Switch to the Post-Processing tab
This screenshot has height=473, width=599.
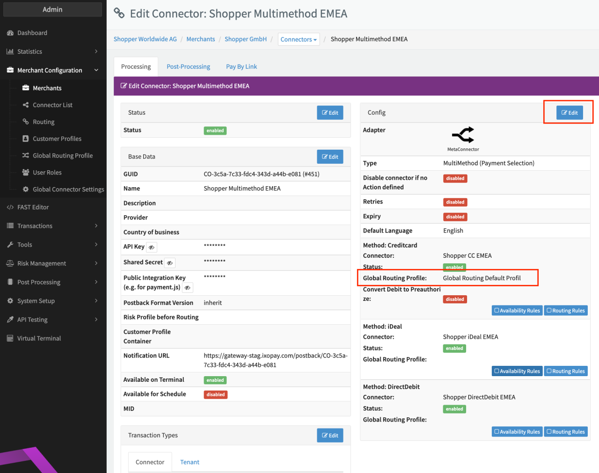[188, 66]
